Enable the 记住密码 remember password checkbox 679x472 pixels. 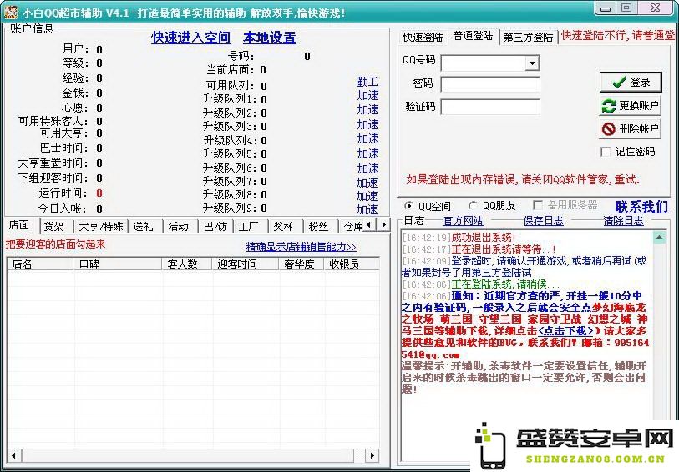606,152
